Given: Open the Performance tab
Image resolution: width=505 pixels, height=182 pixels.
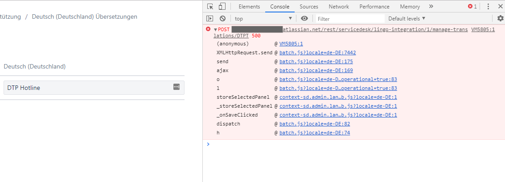Looking at the screenshot, I should (374, 6).
